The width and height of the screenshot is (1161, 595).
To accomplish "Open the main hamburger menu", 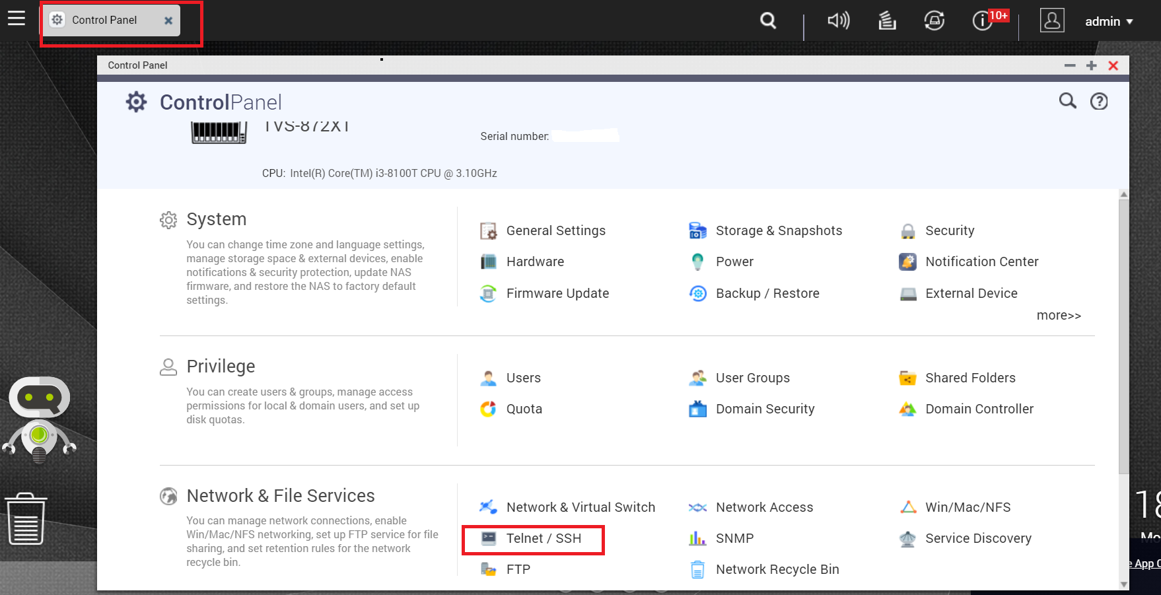I will 17,18.
